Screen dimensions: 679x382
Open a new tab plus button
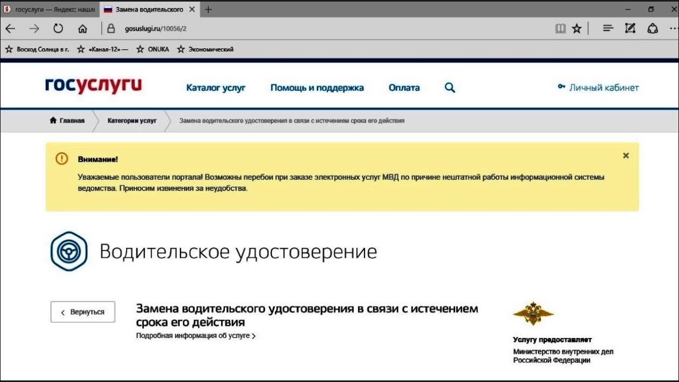(x=208, y=10)
